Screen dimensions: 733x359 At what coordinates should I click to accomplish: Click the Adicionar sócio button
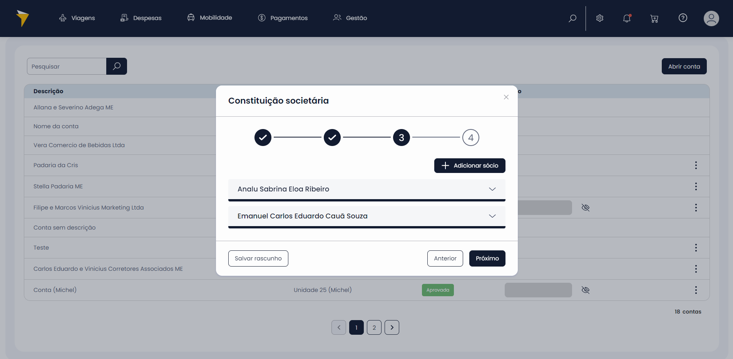(469, 166)
